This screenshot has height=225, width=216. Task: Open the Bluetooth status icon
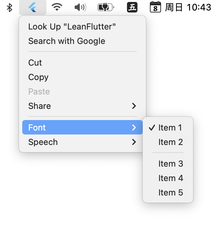9,8
